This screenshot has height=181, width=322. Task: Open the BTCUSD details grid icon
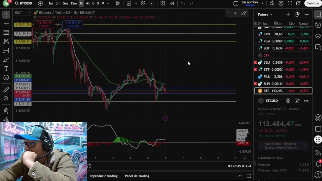click(x=288, y=101)
